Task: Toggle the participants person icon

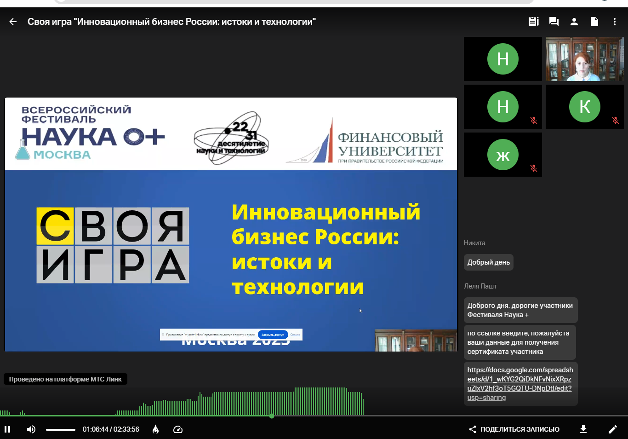Action: point(574,22)
